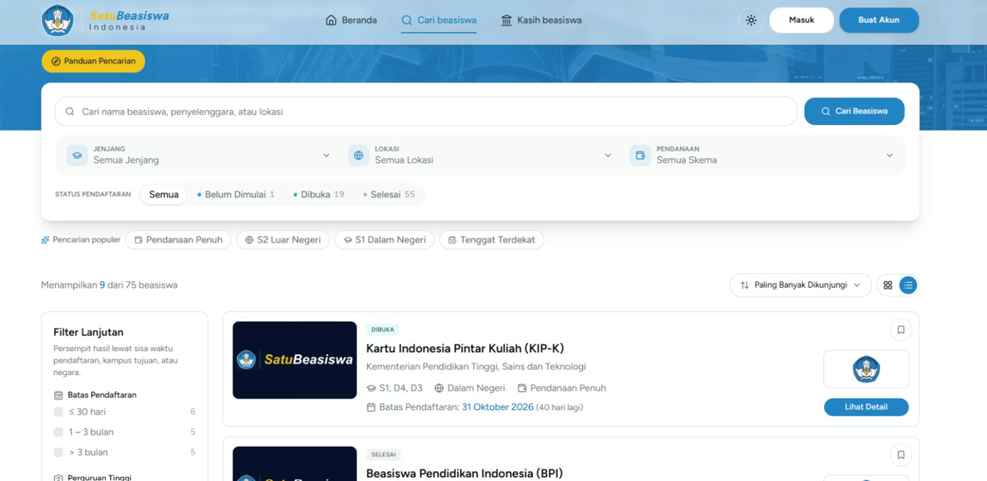Go to Beranda in navigation
This screenshot has height=481, width=987.
point(351,21)
